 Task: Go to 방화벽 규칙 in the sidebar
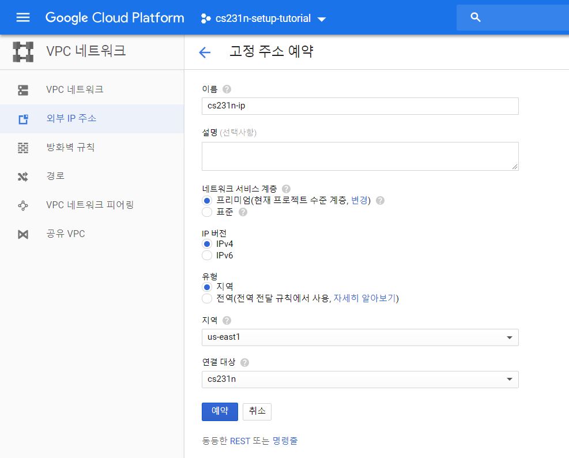(x=70, y=148)
